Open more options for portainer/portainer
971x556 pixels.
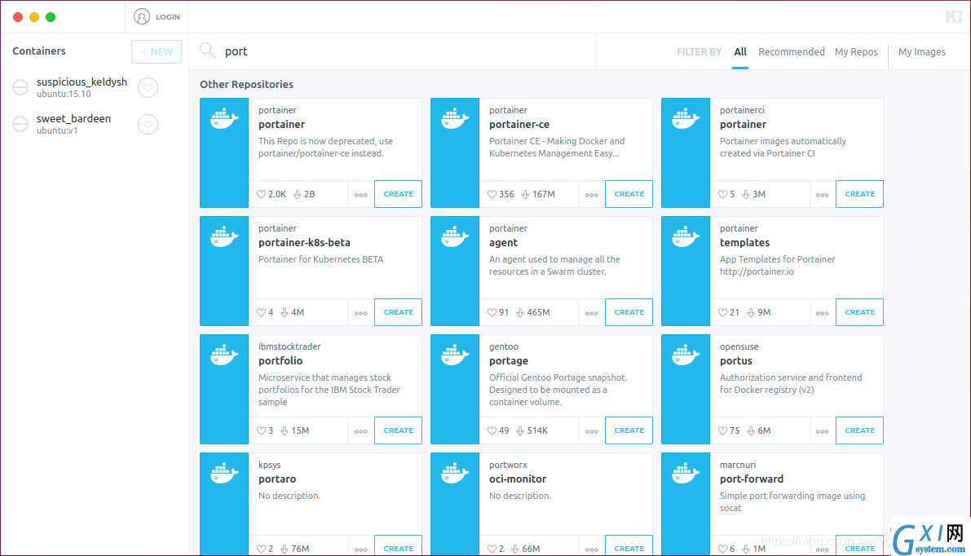tap(361, 195)
